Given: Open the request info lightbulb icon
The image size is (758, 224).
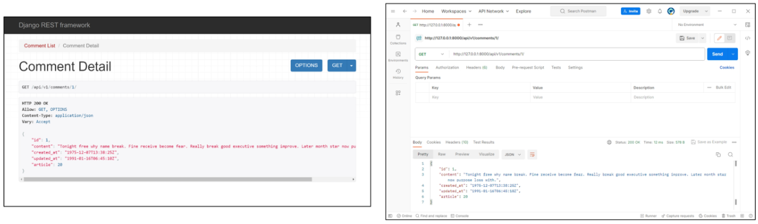Looking at the screenshot, I should click(x=748, y=54).
